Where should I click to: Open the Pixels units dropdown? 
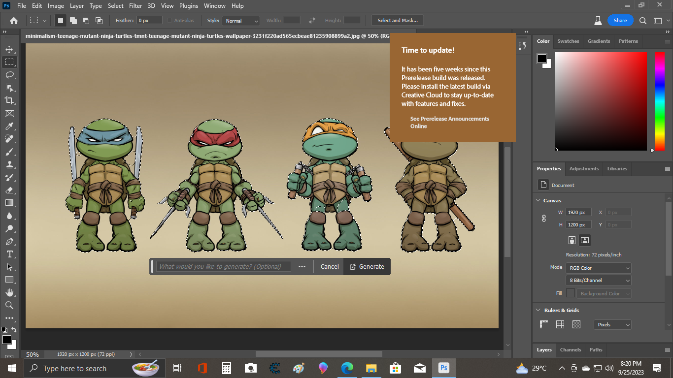pos(612,325)
